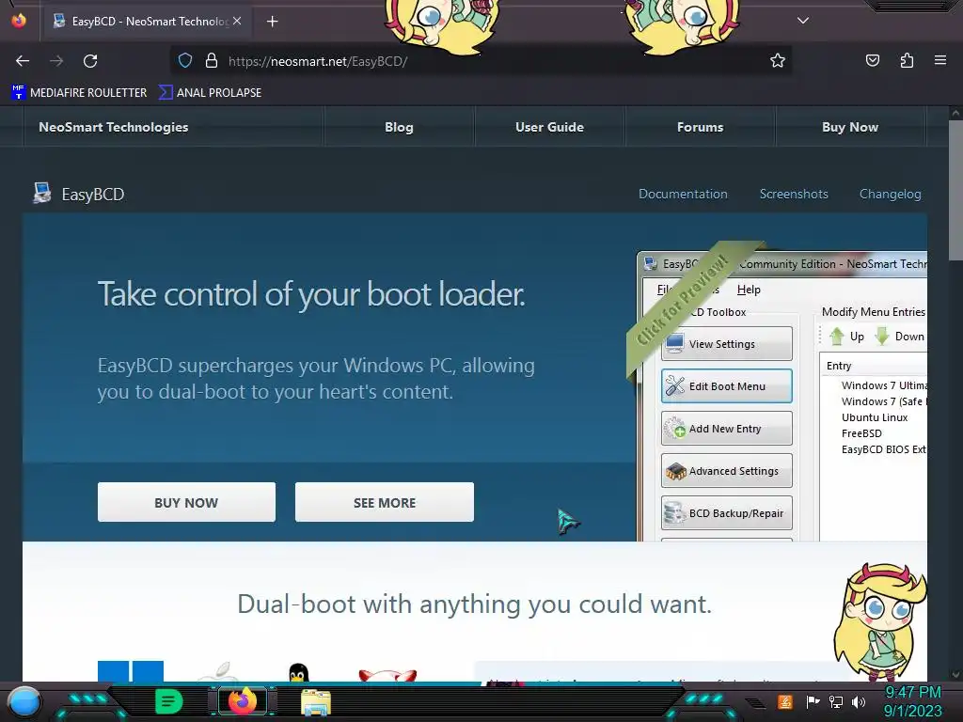Viewport: 963px width, 722px height.
Task: Click the EasyBCD computer logo icon
Action: point(41,194)
